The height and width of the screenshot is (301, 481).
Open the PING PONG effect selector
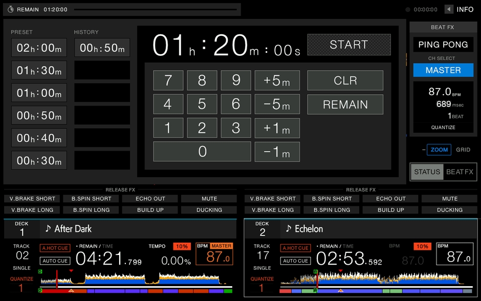443,45
